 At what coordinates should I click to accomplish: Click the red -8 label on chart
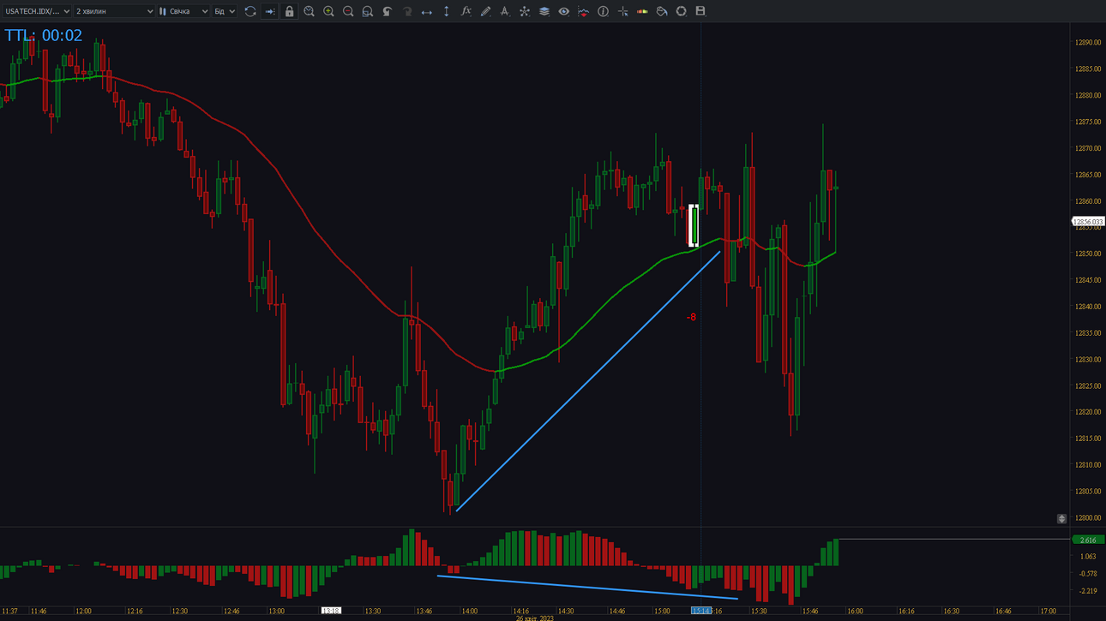[x=691, y=317]
